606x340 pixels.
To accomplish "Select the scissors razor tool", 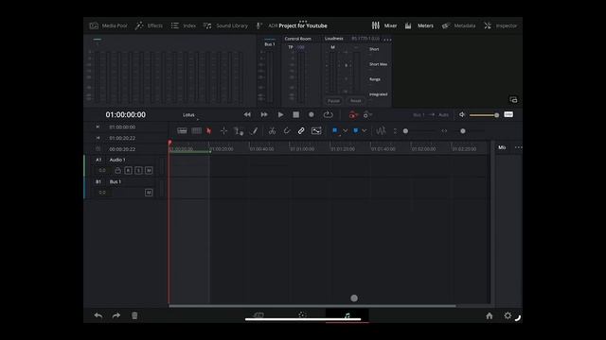I will tap(272, 131).
